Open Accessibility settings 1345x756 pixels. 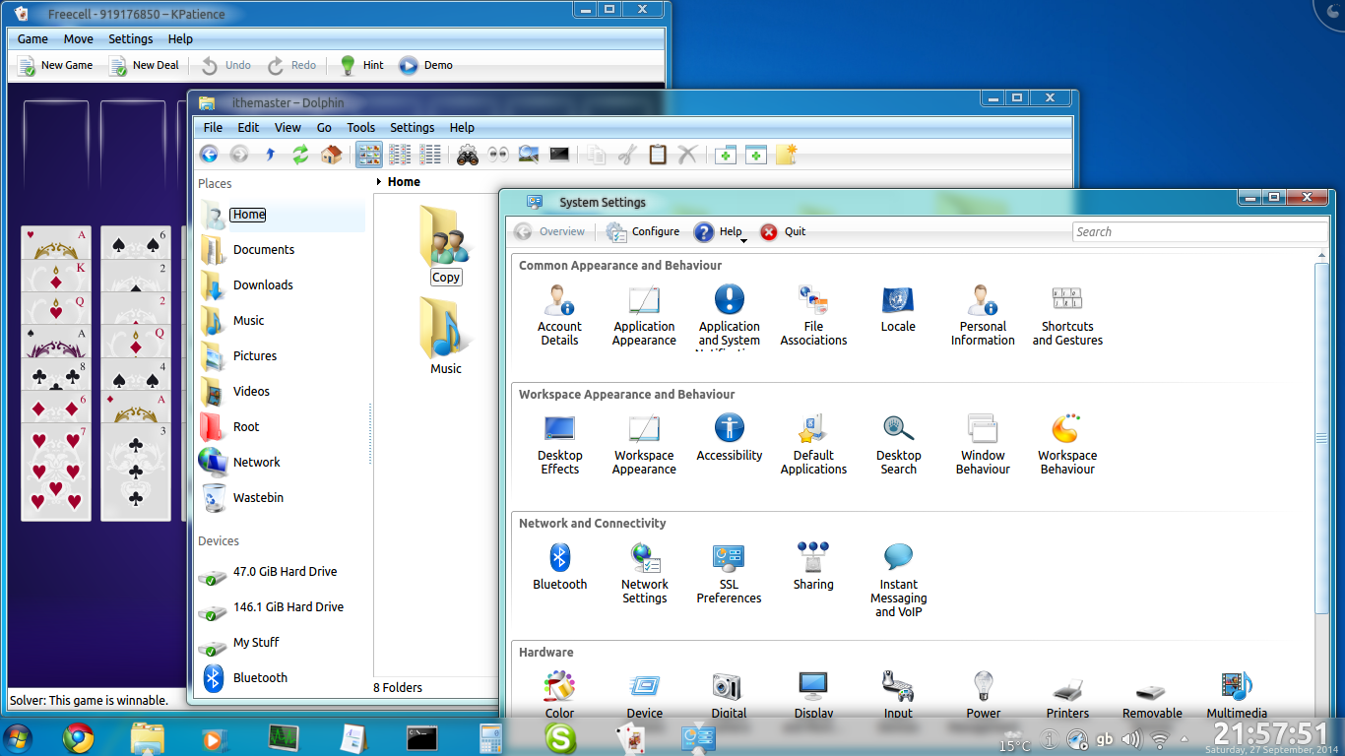[x=730, y=438]
